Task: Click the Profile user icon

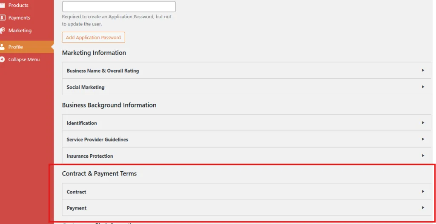Action: coord(2,47)
